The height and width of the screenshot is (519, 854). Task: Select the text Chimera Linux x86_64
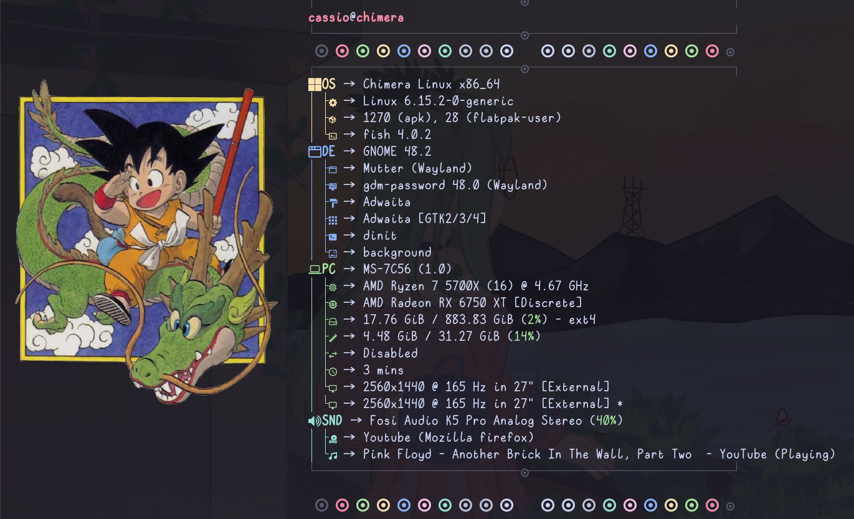(432, 84)
